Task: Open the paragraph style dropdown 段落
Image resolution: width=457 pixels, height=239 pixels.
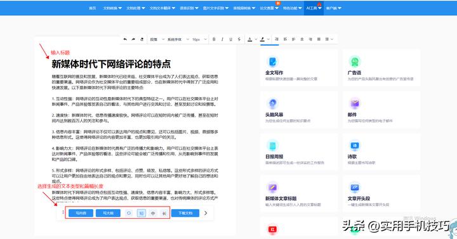Action: click(157, 39)
